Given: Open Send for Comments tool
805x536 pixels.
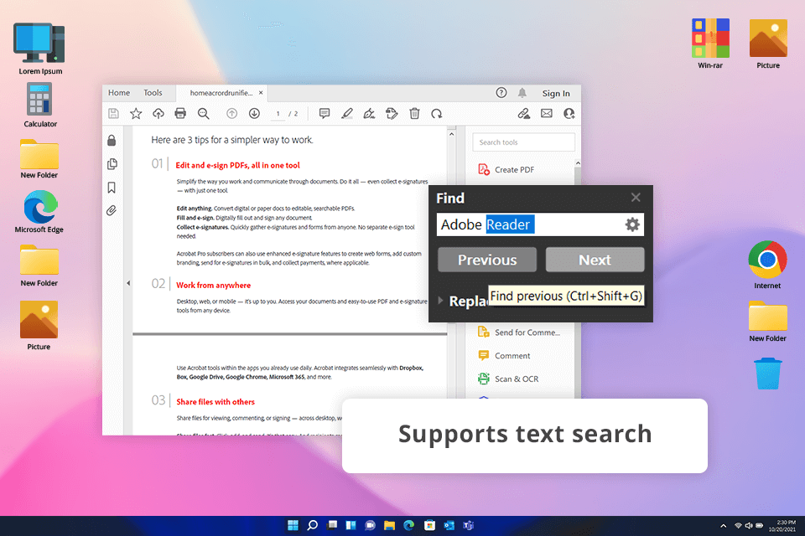Looking at the screenshot, I should pos(519,332).
